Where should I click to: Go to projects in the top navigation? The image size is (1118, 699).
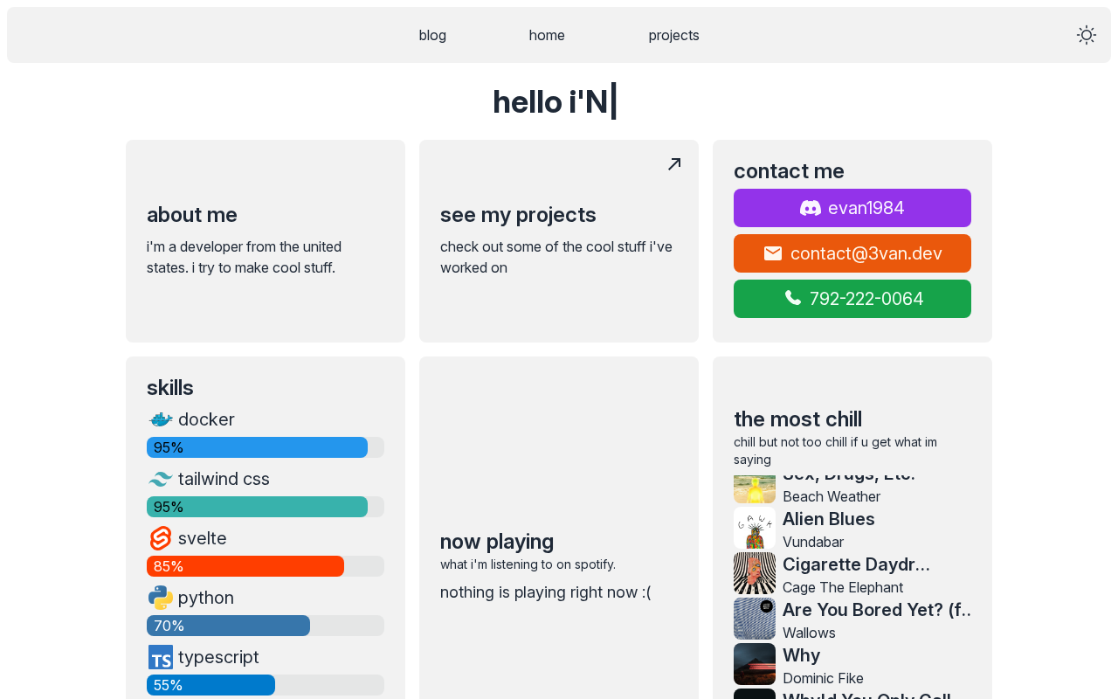[x=673, y=35]
